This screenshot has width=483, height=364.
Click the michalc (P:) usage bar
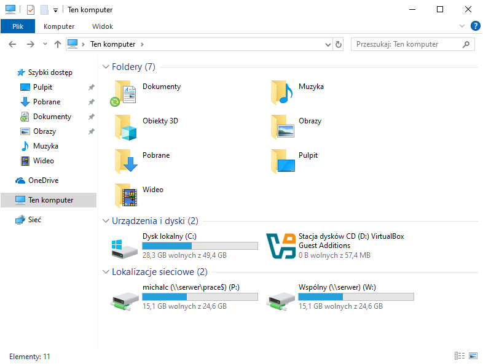[x=200, y=297]
